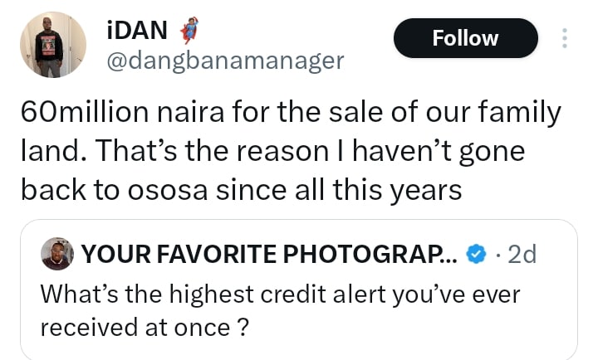Open the quoted tweet card
This screenshot has width=598, height=360.
(299, 289)
